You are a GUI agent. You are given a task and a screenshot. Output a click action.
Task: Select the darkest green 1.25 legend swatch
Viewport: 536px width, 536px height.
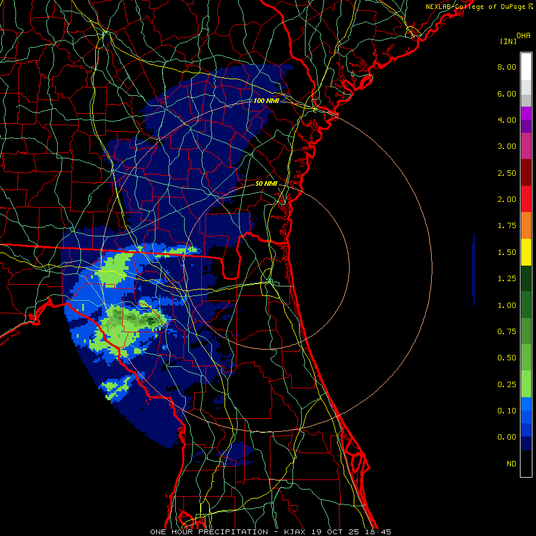coord(526,278)
